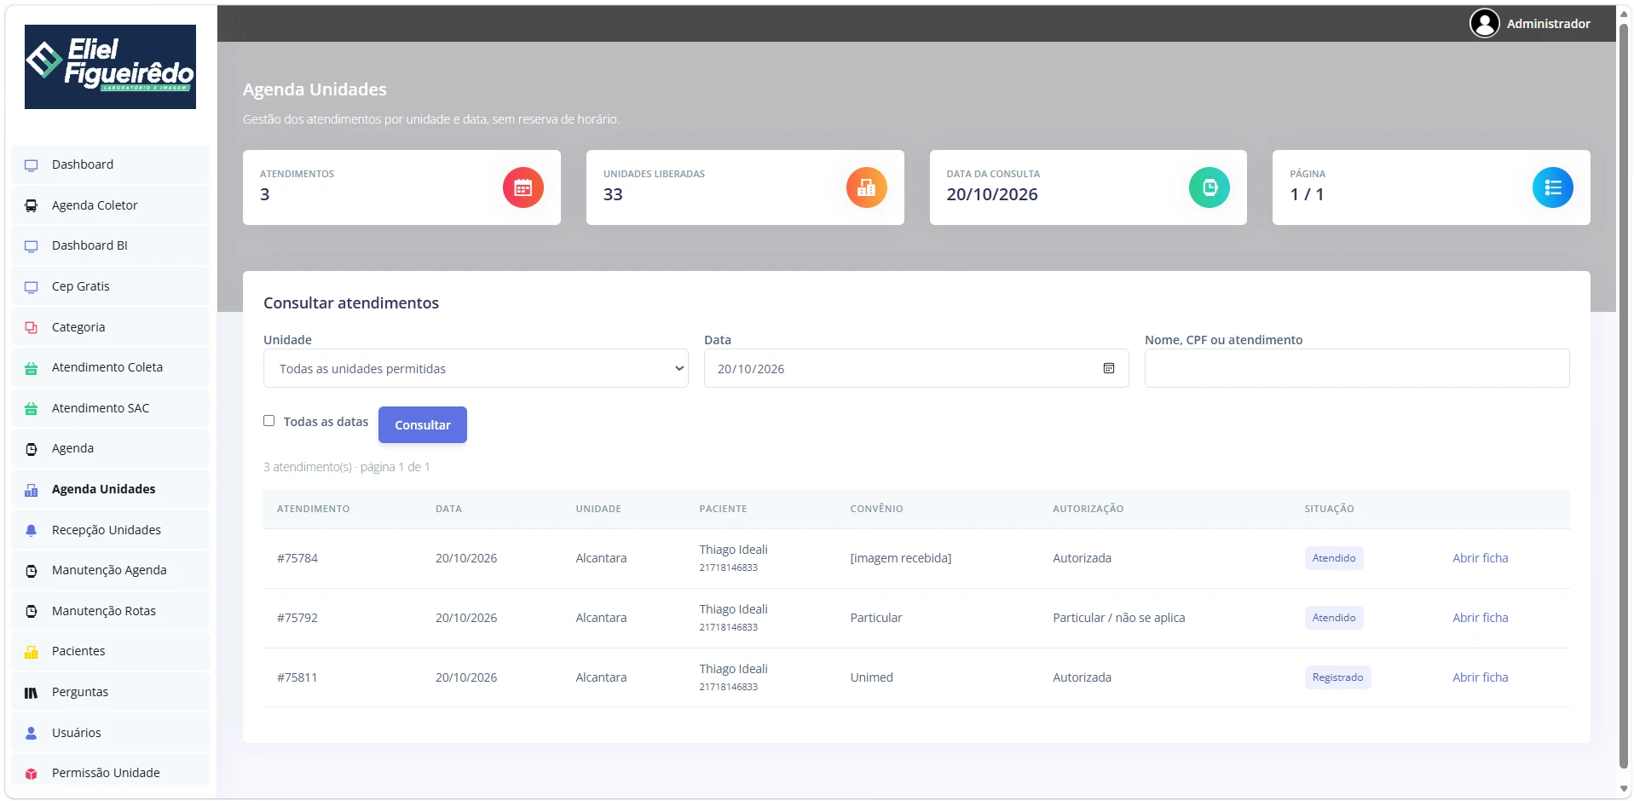Click the Registrado status badge

coord(1337,677)
